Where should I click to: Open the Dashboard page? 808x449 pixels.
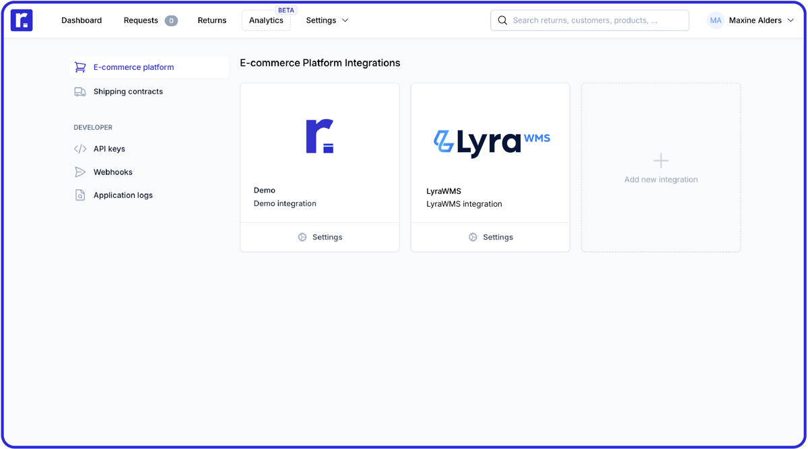(x=81, y=20)
